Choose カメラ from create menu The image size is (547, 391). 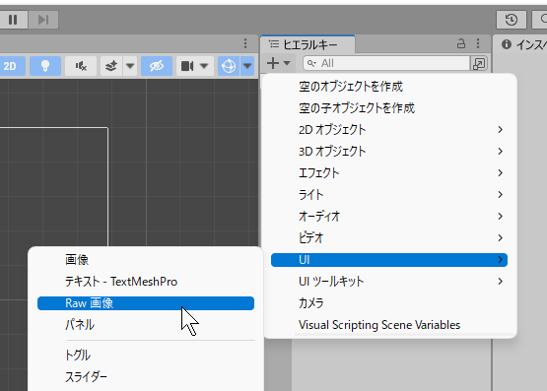[389, 303]
